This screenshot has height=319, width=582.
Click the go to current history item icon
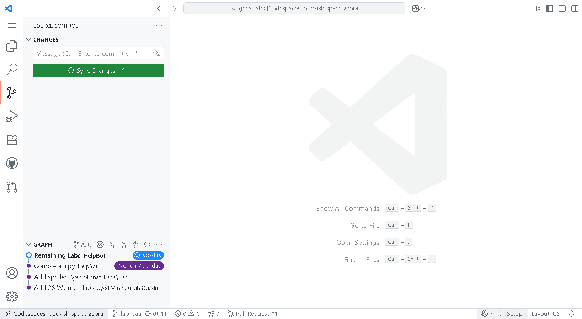point(101,244)
